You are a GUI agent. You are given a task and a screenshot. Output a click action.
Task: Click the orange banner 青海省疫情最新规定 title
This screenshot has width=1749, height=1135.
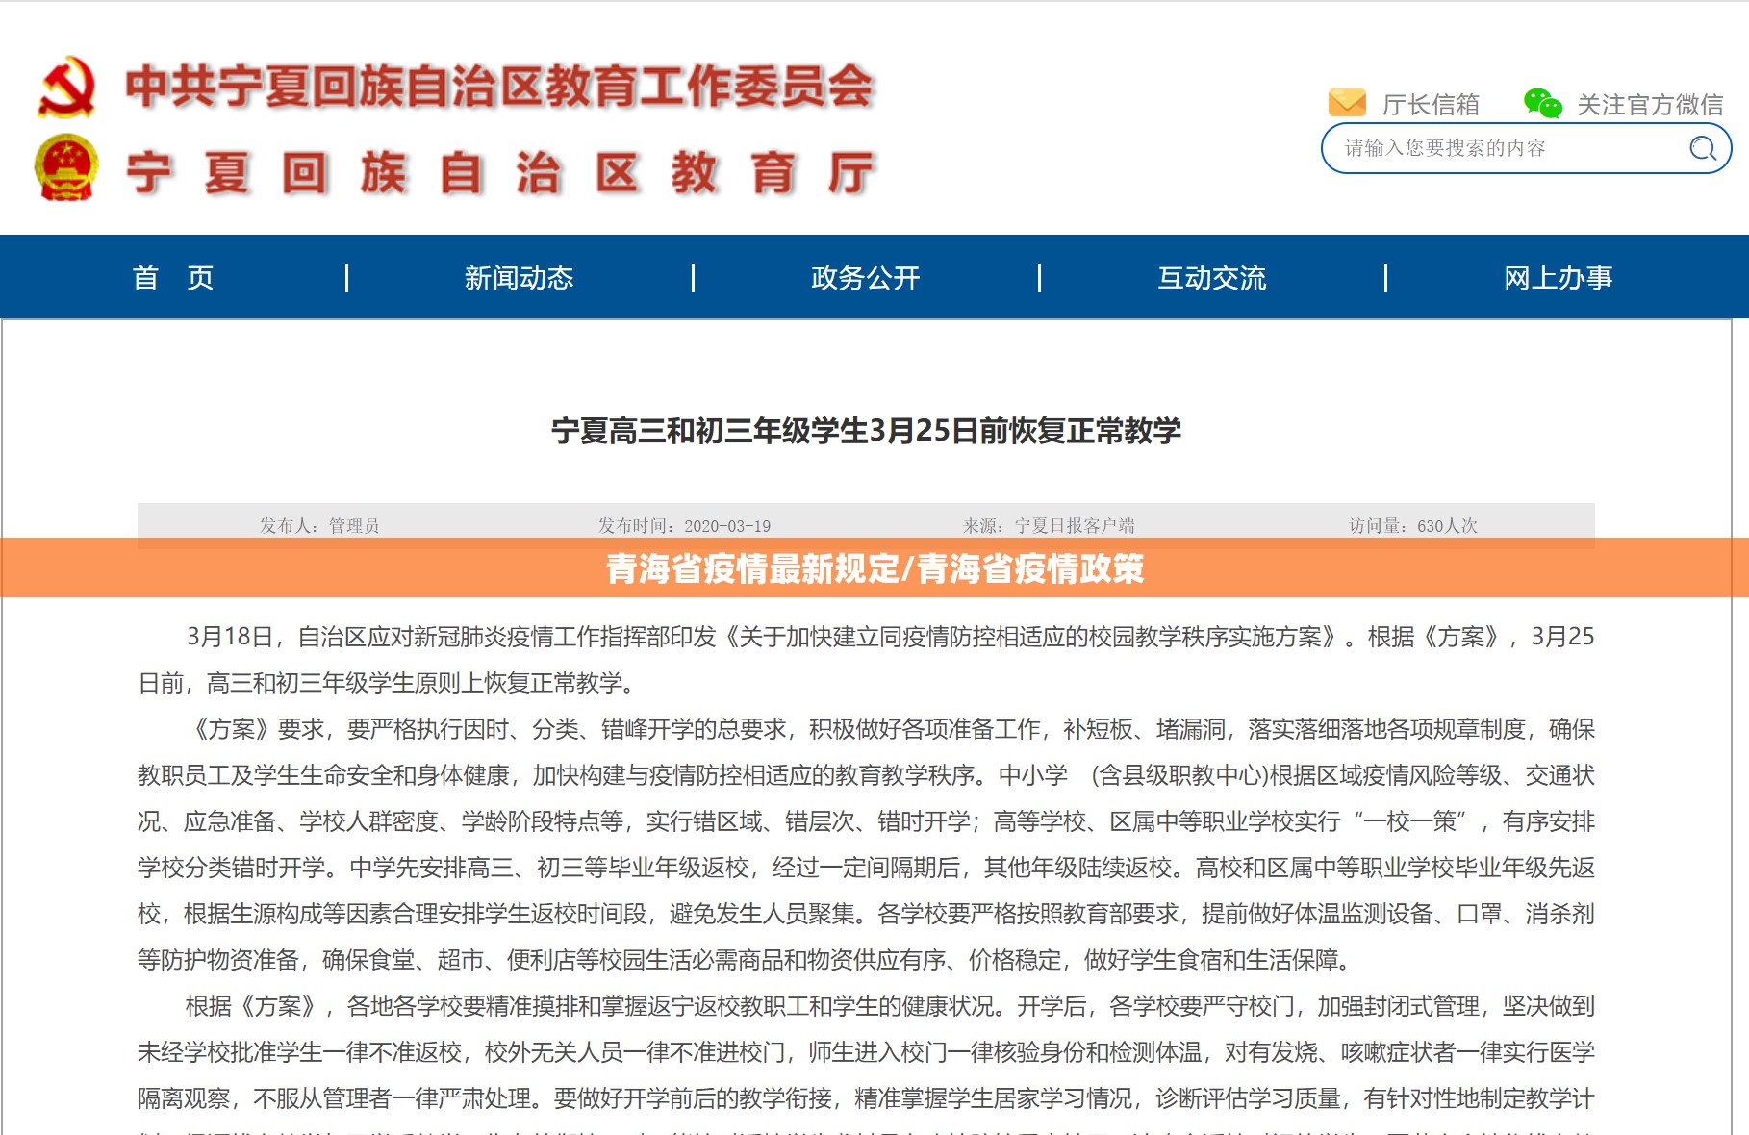click(874, 568)
